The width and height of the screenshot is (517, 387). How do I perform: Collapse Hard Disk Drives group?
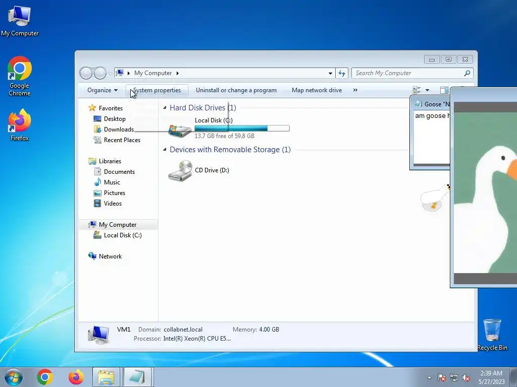click(x=165, y=108)
